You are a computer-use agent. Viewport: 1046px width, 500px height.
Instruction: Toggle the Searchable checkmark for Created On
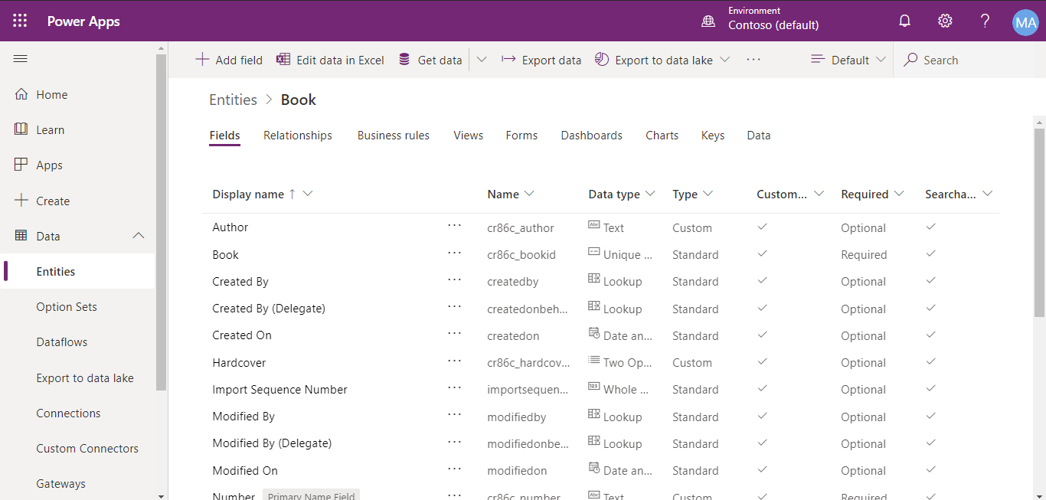[x=930, y=335]
